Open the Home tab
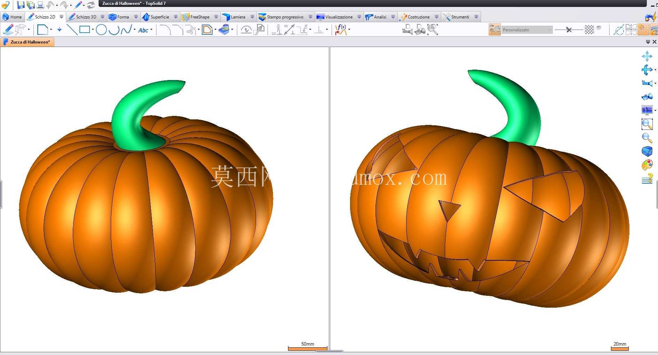658x355 pixels. coord(12,17)
